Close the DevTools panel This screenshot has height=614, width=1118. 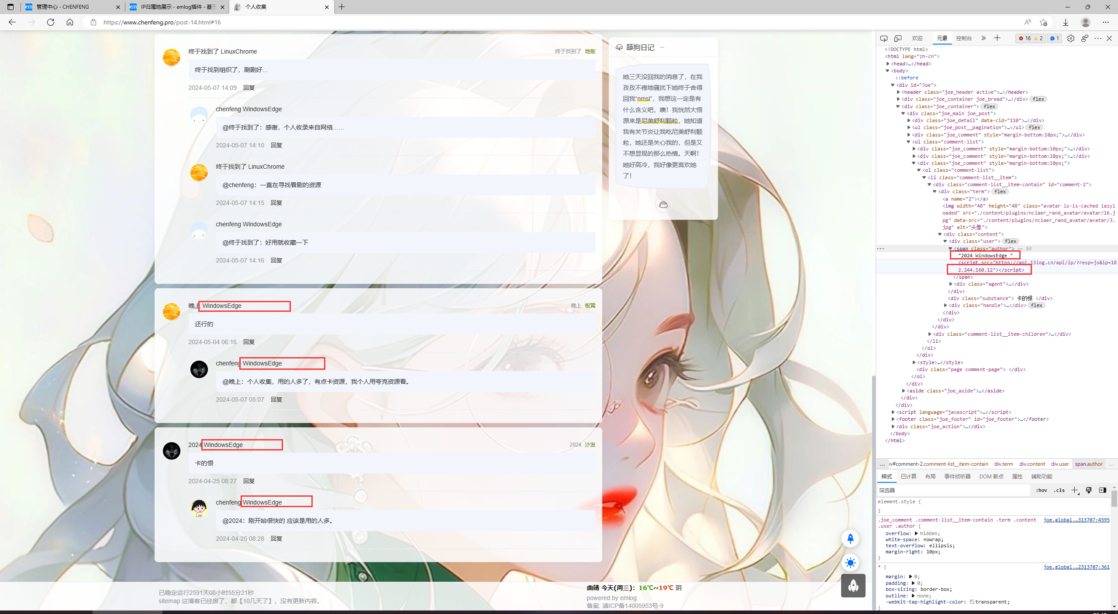tap(1109, 38)
